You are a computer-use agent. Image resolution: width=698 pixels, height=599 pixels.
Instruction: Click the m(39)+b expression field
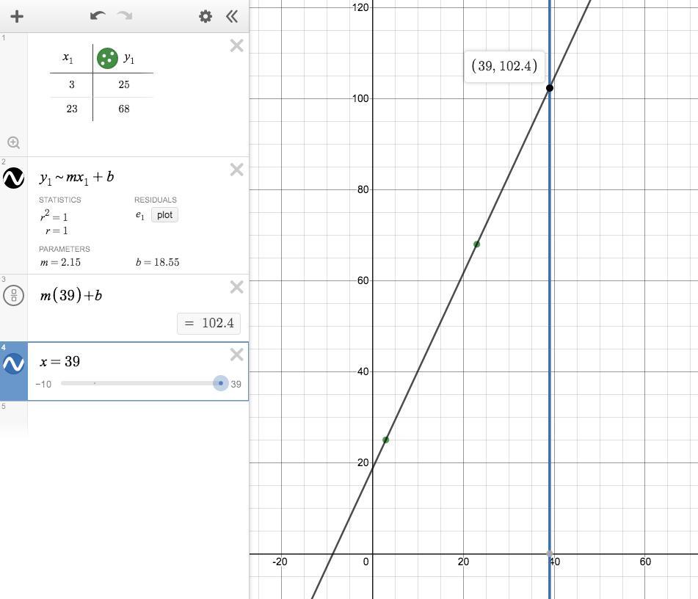pyautogui.click(x=71, y=295)
